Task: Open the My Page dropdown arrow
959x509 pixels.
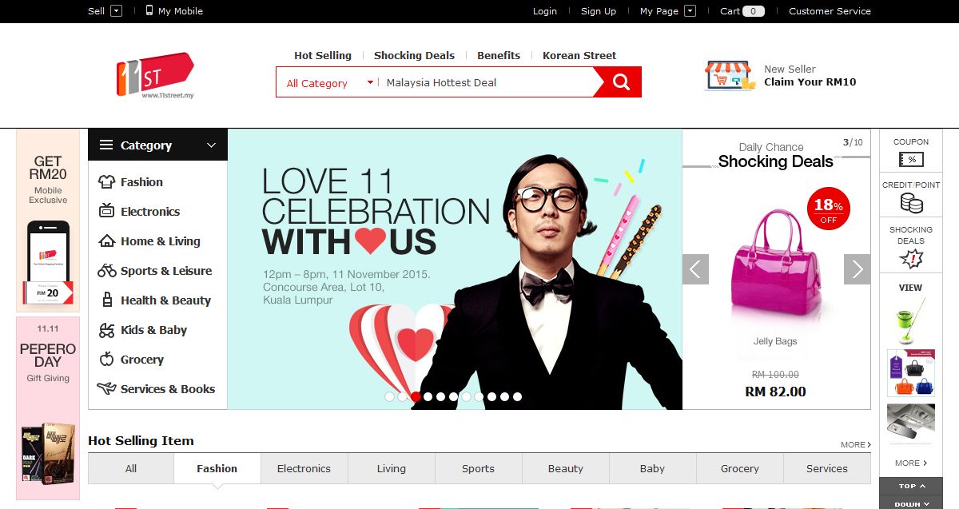Action: pos(690,11)
